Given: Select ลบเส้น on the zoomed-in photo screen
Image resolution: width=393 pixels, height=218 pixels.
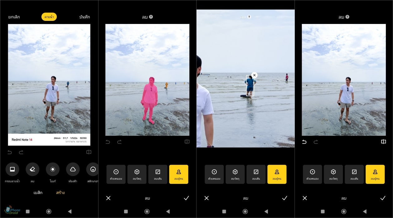Looking at the screenshot, I should coord(256,174).
